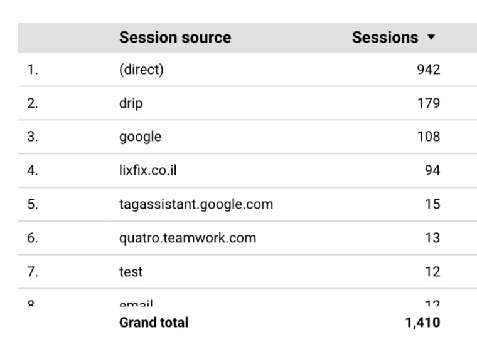The height and width of the screenshot is (362, 477).
Task: Select the (direct) source row
Action: (x=247, y=70)
